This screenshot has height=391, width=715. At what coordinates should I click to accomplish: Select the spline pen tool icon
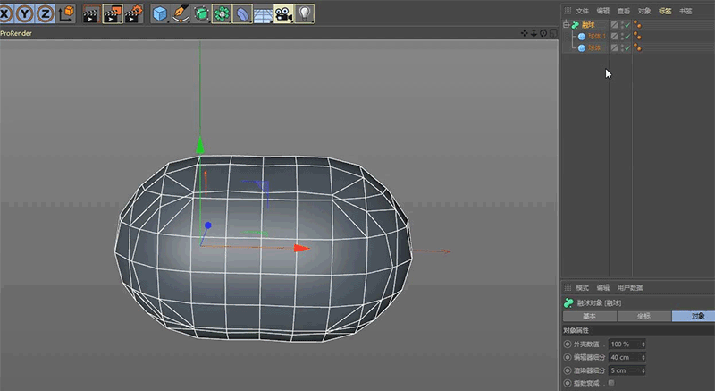(181, 13)
